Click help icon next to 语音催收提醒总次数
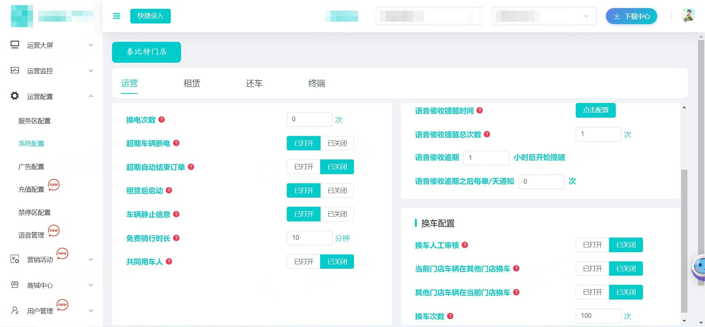 [487, 134]
